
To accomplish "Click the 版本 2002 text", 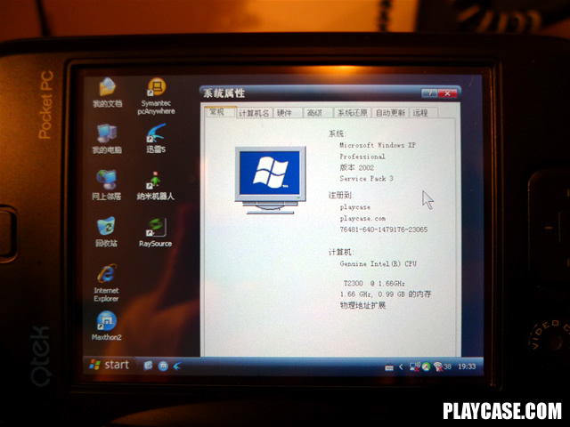I will 356,167.
